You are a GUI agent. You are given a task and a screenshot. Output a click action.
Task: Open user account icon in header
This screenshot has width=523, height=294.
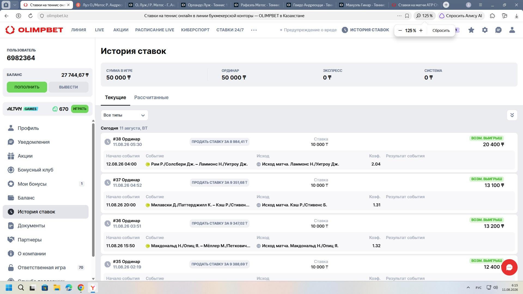pyautogui.click(x=512, y=30)
